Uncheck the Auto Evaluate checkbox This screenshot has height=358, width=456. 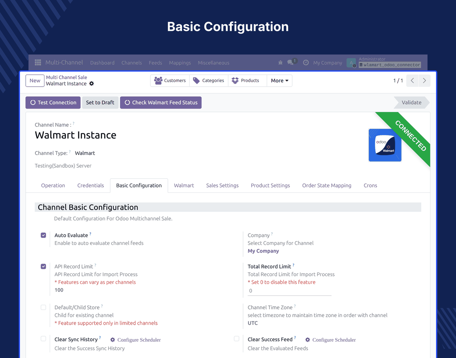coord(43,235)
